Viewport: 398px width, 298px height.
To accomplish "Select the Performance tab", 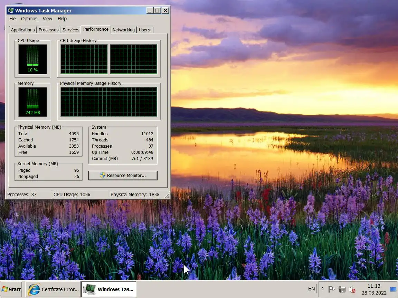I will 96,29.
